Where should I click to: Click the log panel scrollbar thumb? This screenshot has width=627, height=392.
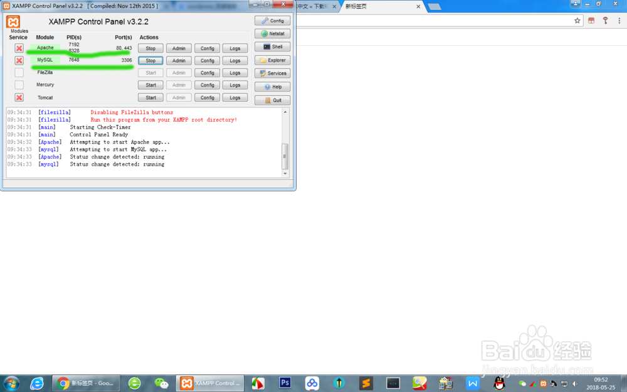pyautogui.click(x=285, y=156)
